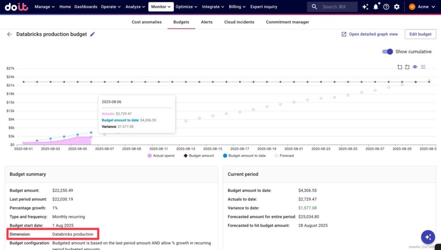
Task: Open the floating sparkle assistant button
Action: [x=428, y=237]
